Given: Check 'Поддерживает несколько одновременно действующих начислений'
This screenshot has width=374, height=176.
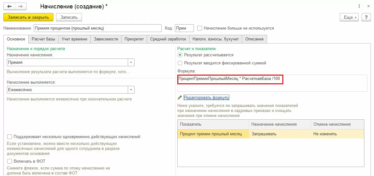Looking at the screenshot, I should click(9, 137).
